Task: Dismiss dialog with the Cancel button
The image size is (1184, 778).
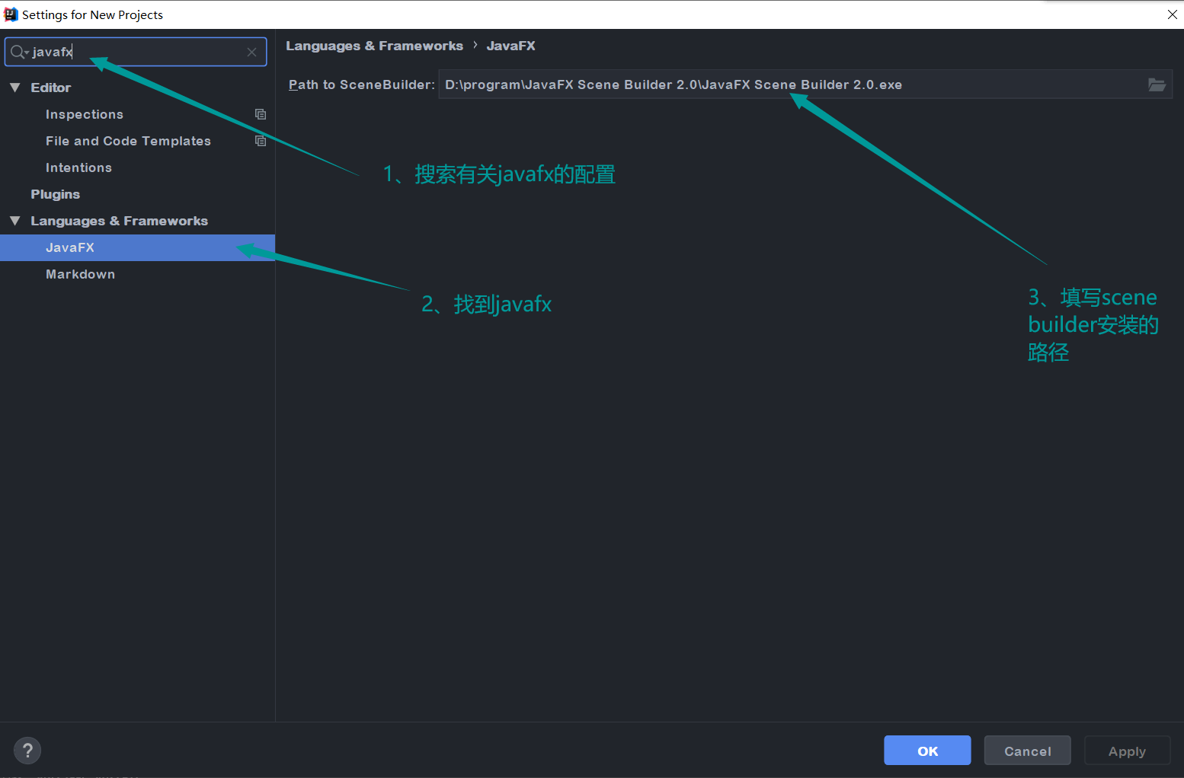Action: 1027,751
